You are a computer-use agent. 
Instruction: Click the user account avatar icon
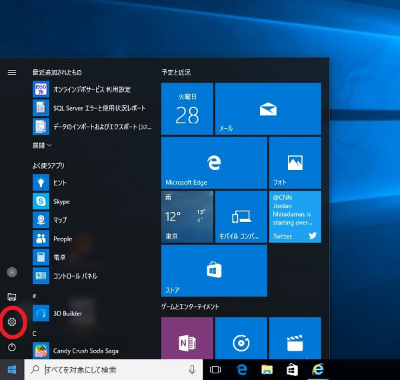[x=11, y=272]
